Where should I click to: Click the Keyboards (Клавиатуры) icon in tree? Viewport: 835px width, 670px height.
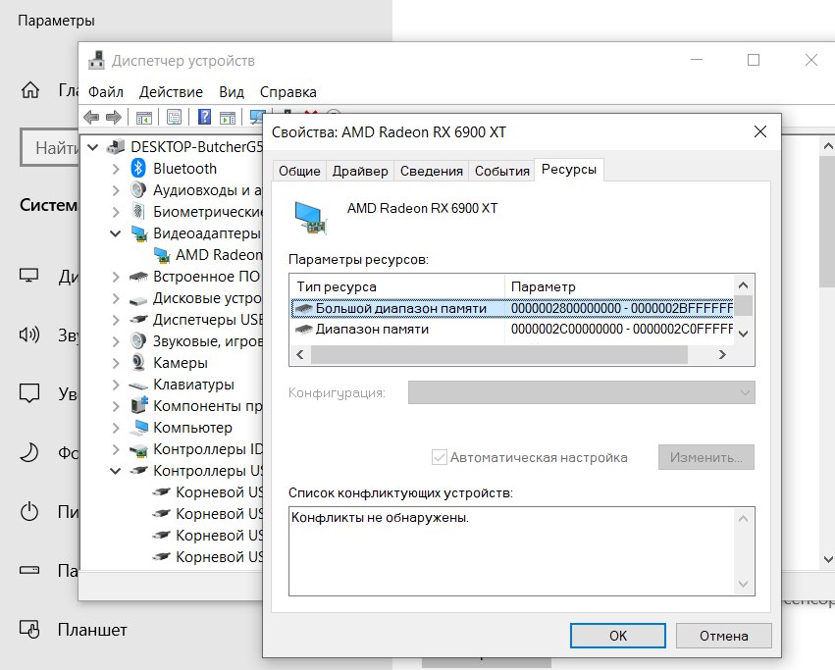pos(138,385)
